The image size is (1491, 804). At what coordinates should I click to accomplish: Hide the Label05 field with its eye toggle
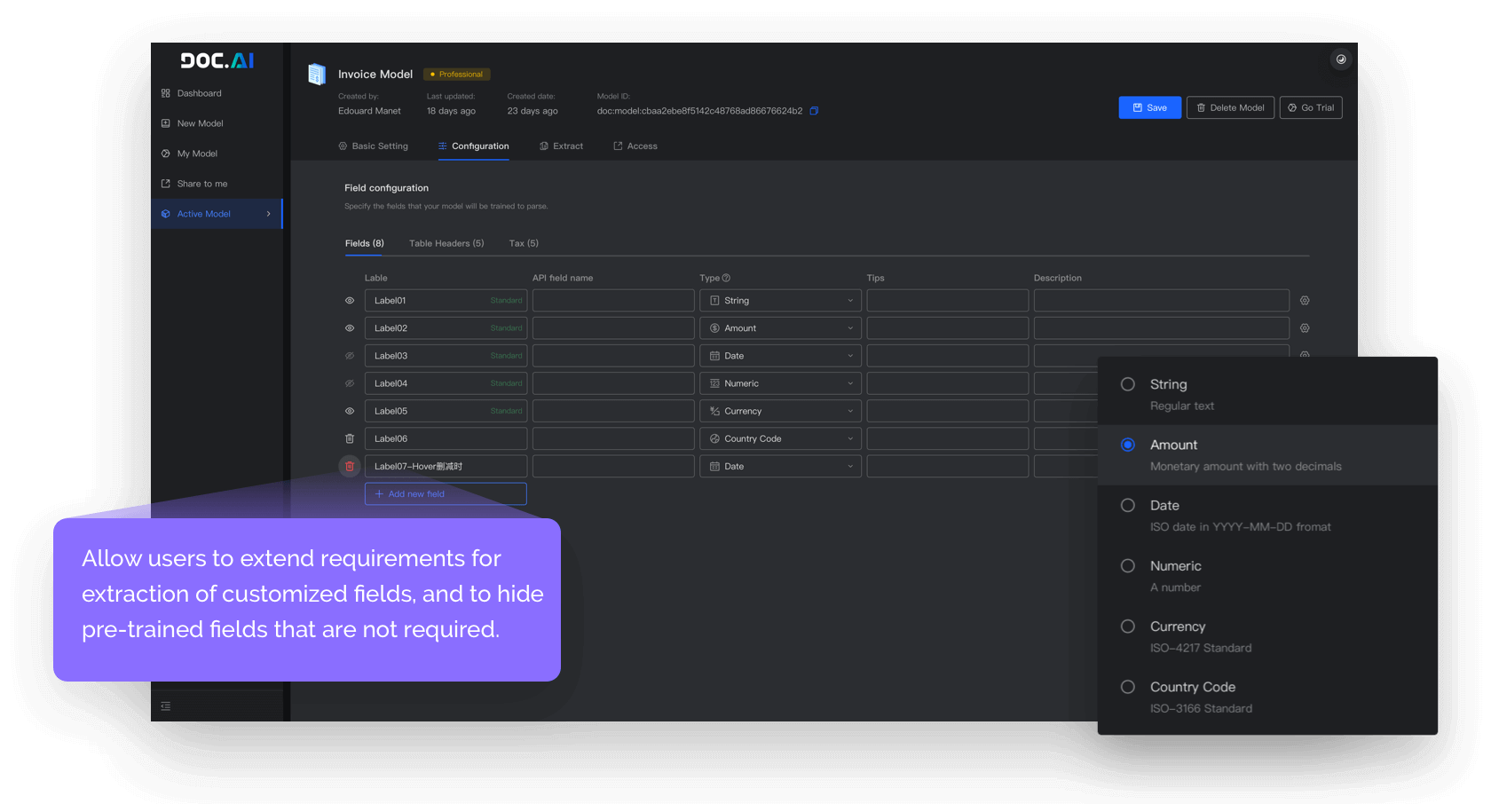349,410
